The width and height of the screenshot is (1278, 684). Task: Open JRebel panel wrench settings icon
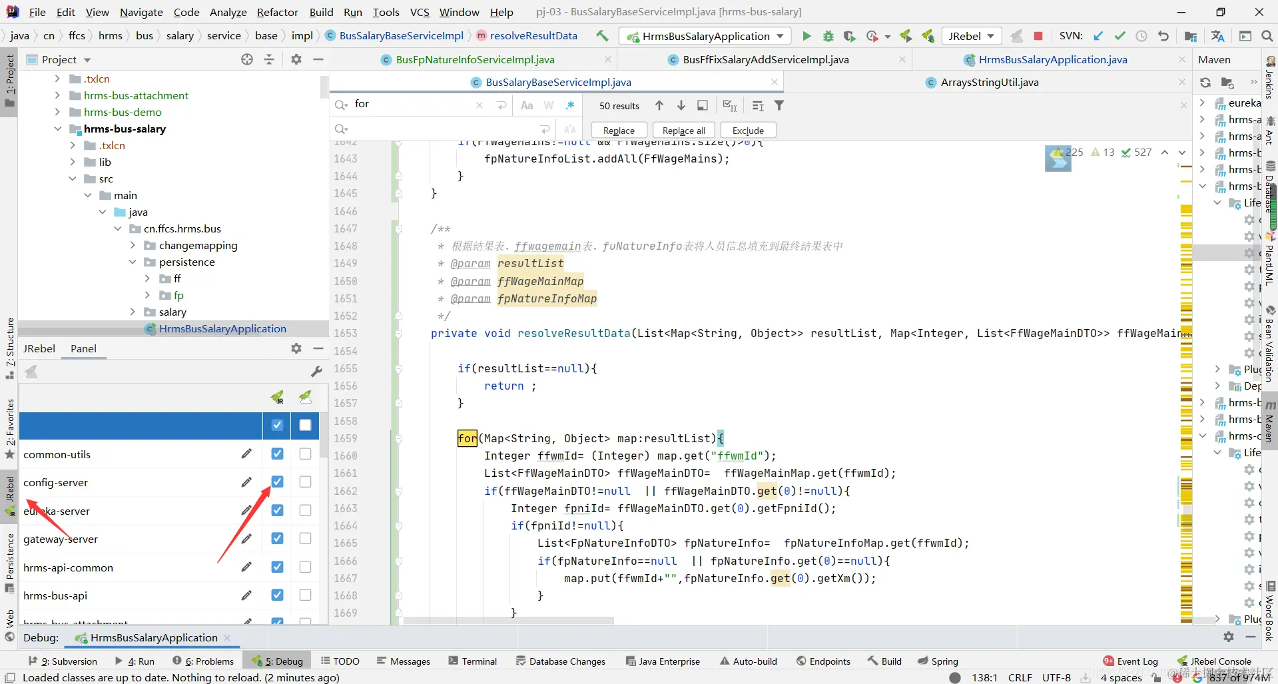click(x=316, y=372)
